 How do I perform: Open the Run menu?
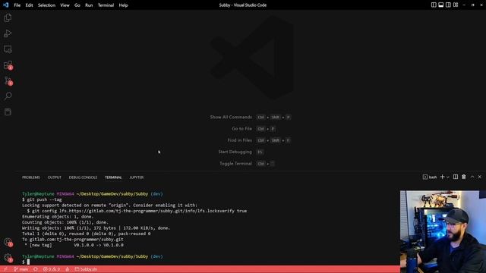(89, 5)
